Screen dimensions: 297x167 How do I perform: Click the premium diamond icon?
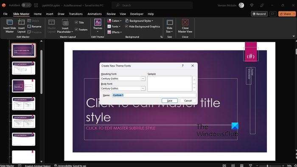tap(252, 5)
